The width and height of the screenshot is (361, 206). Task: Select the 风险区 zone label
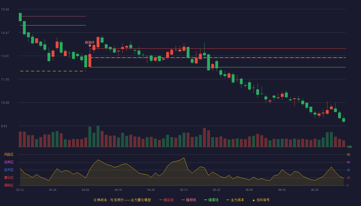point(9,154)
